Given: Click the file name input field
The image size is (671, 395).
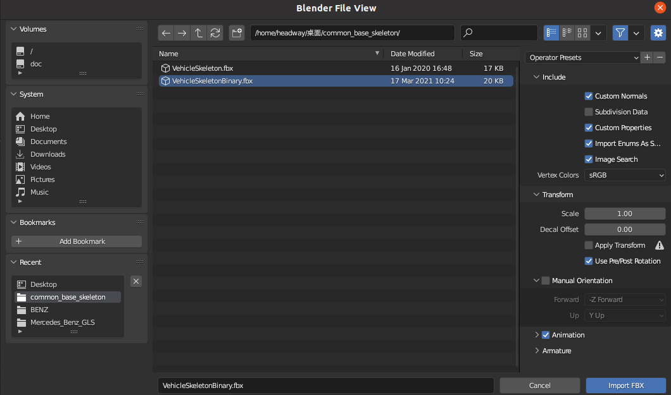Looking at the screenshot, I should point(325,386).
